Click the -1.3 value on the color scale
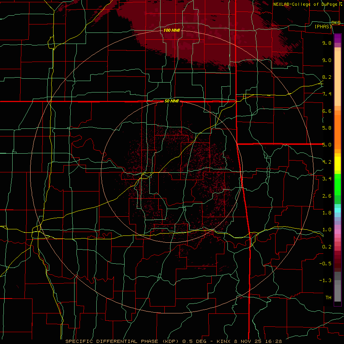 point(325,281)
